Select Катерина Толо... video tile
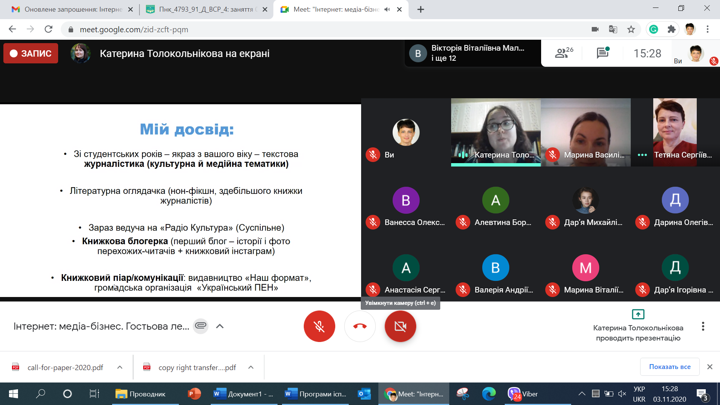Screen dimensions: 720x405 pyautogui.click(x=495, y=132)
